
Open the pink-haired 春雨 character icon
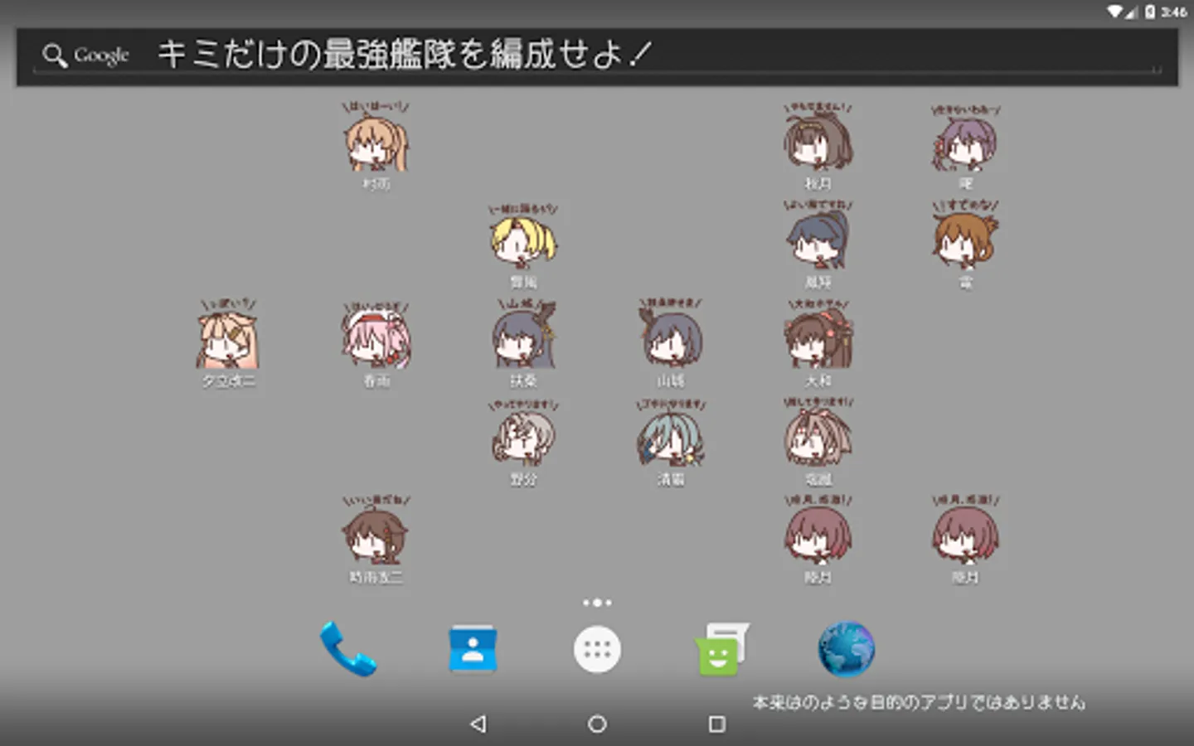pos(376,342)
